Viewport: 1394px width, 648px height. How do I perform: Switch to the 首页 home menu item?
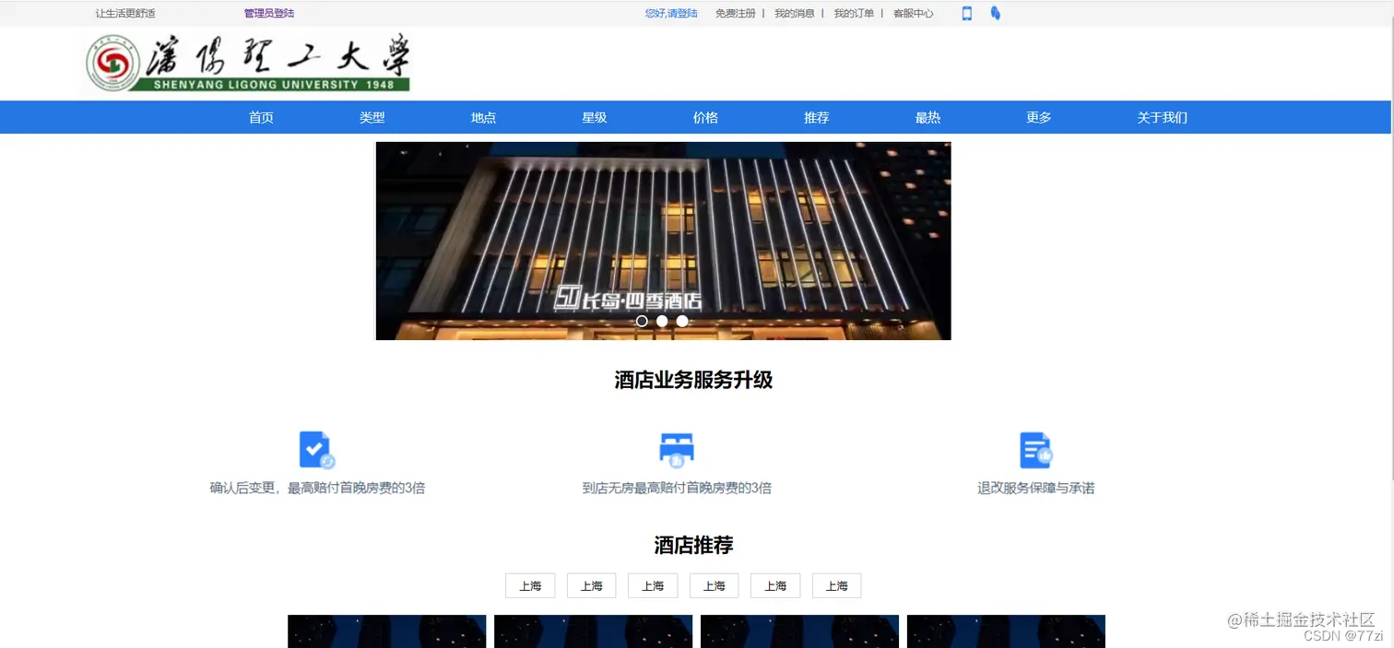[x=261, y=117]
